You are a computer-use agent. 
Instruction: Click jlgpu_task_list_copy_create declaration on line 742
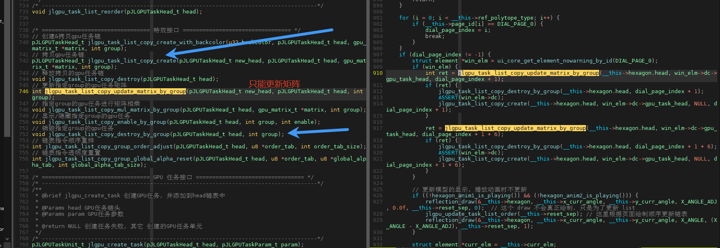point(132,61)
